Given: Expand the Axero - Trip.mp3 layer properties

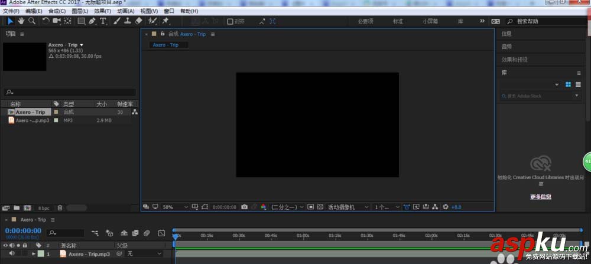Looking at the screenshot, I should click(x=34, y=254).
